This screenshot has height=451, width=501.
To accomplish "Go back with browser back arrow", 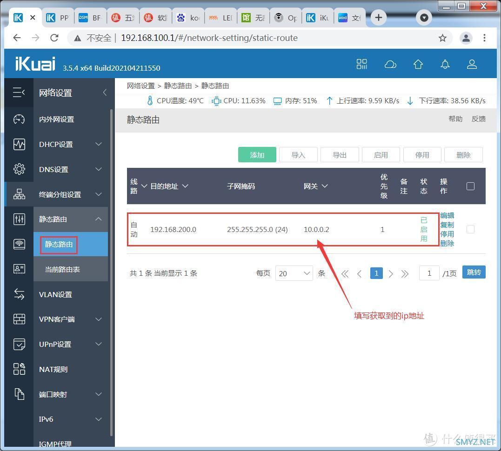I will [x=17, y=38].
